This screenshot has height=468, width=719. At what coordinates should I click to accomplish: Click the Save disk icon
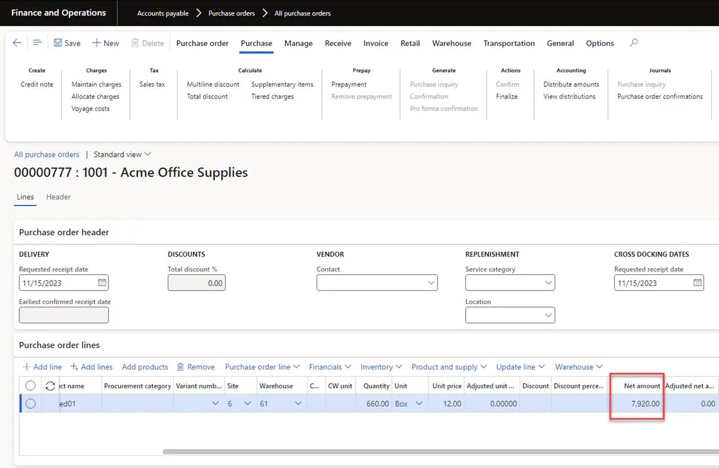[58, 43]
